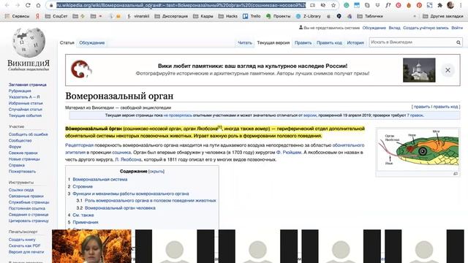The height and width of the screenshot is (263, 468).
Task: Navigate back with the back arrow
Action: tap(7, 5)
